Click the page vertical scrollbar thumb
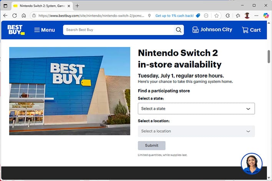 [269, 56]
